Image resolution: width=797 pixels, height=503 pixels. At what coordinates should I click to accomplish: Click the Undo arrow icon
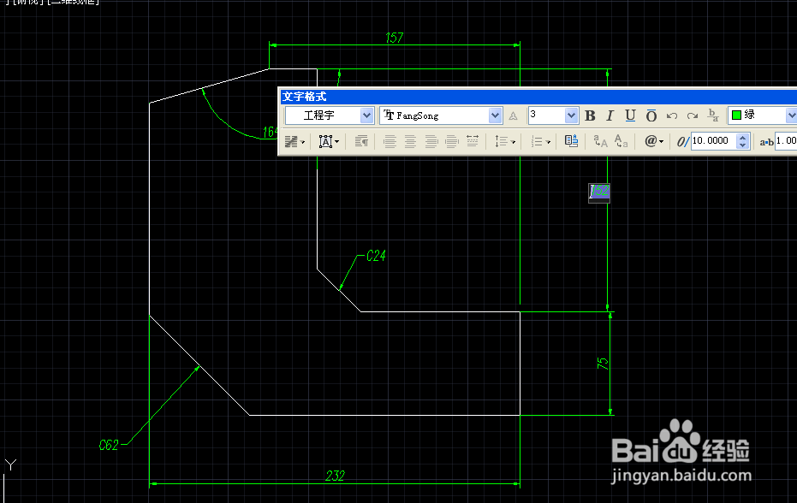coord(672,115)
